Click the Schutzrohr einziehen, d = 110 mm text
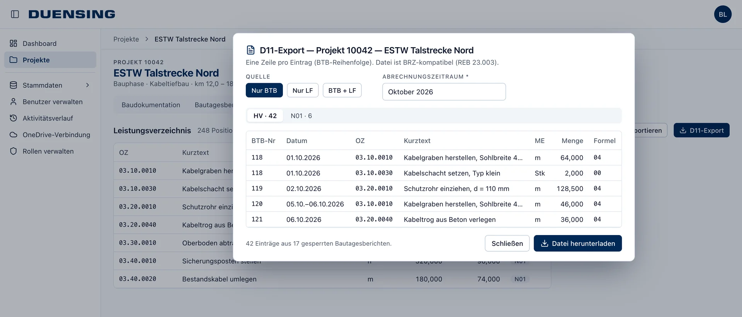 tap(456, 189)
